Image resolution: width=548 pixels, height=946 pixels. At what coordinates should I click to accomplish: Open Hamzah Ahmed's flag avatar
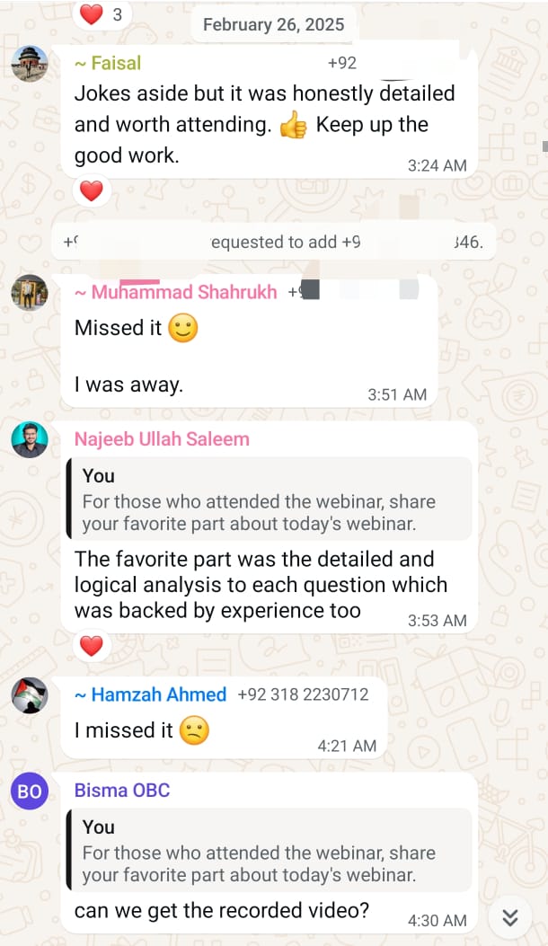pos(30,695)
